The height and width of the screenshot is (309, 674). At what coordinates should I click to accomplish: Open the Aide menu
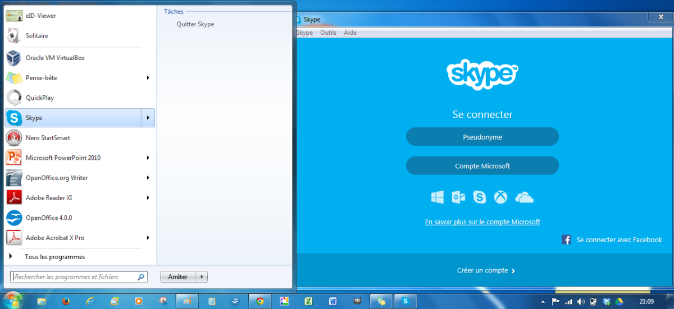coord(350,33)
